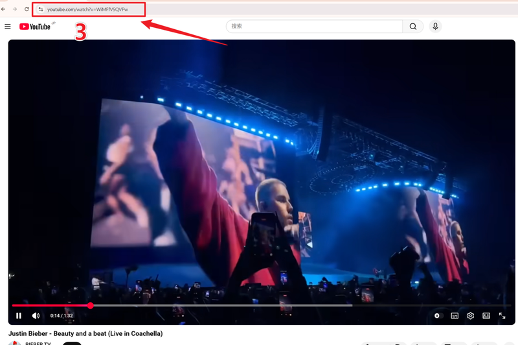The width and height of the screenshot is (518, 345).
Task: Open the YouTube hamburger guide menu
Action: coord(8,27)
